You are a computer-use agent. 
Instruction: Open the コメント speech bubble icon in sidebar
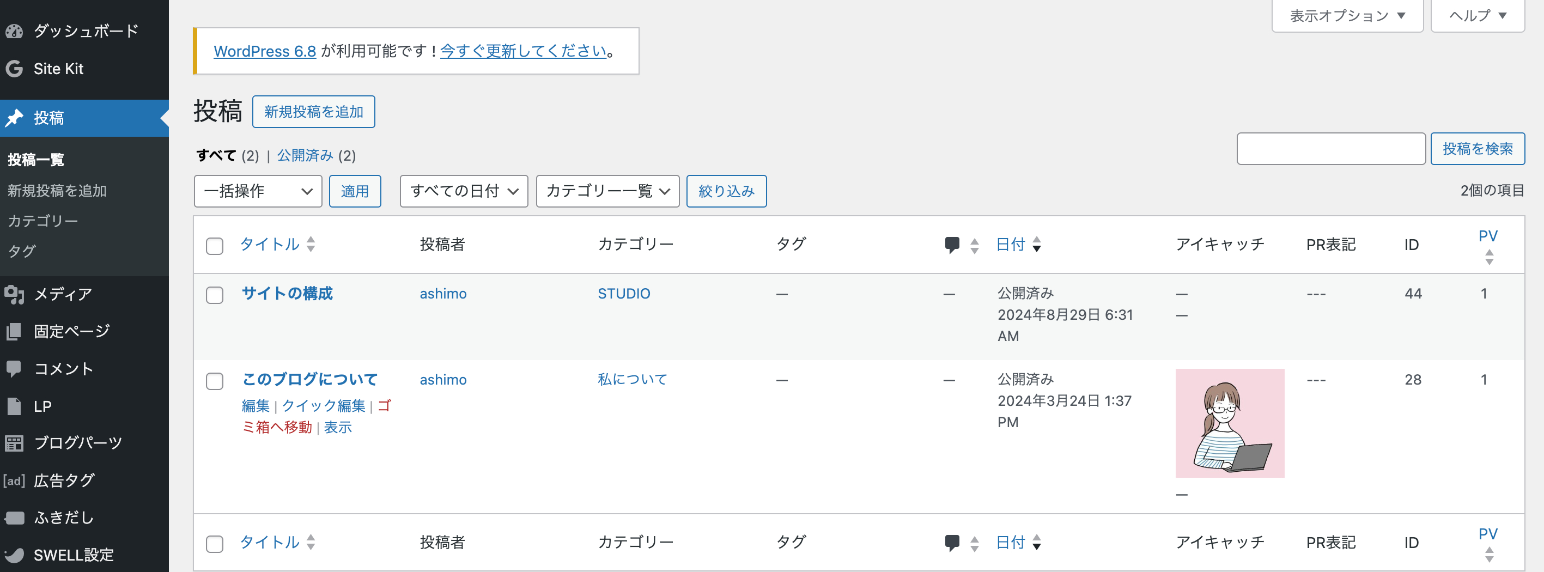pyautogui.click(x=14, y=369)
